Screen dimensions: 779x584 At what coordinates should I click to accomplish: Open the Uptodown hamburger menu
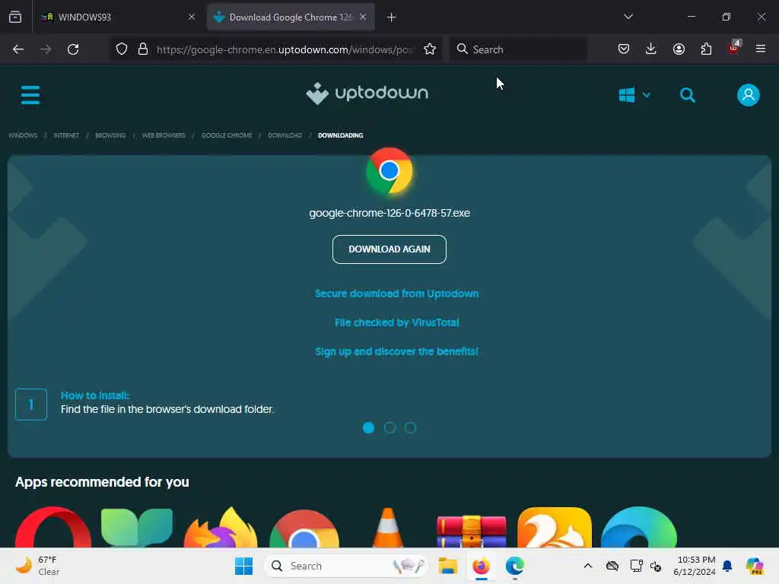pyautogui.click(x=30, y=94)
